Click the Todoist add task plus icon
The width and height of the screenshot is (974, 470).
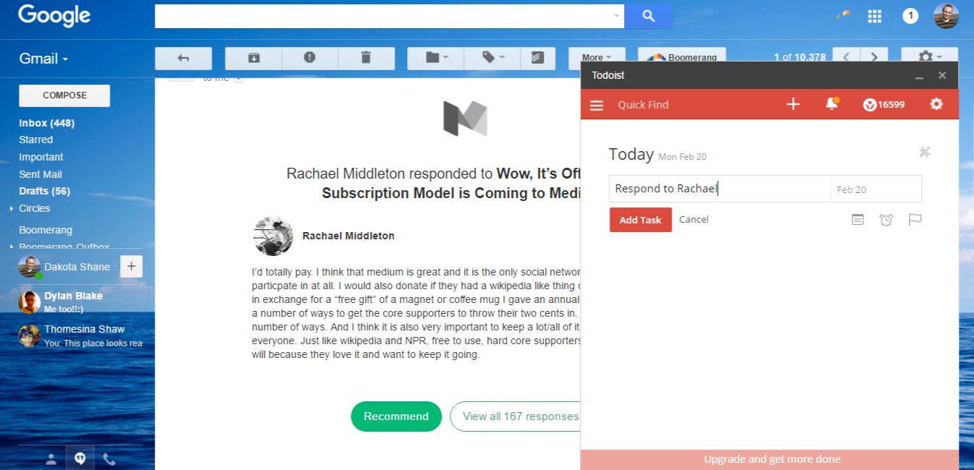pos(793,105)
